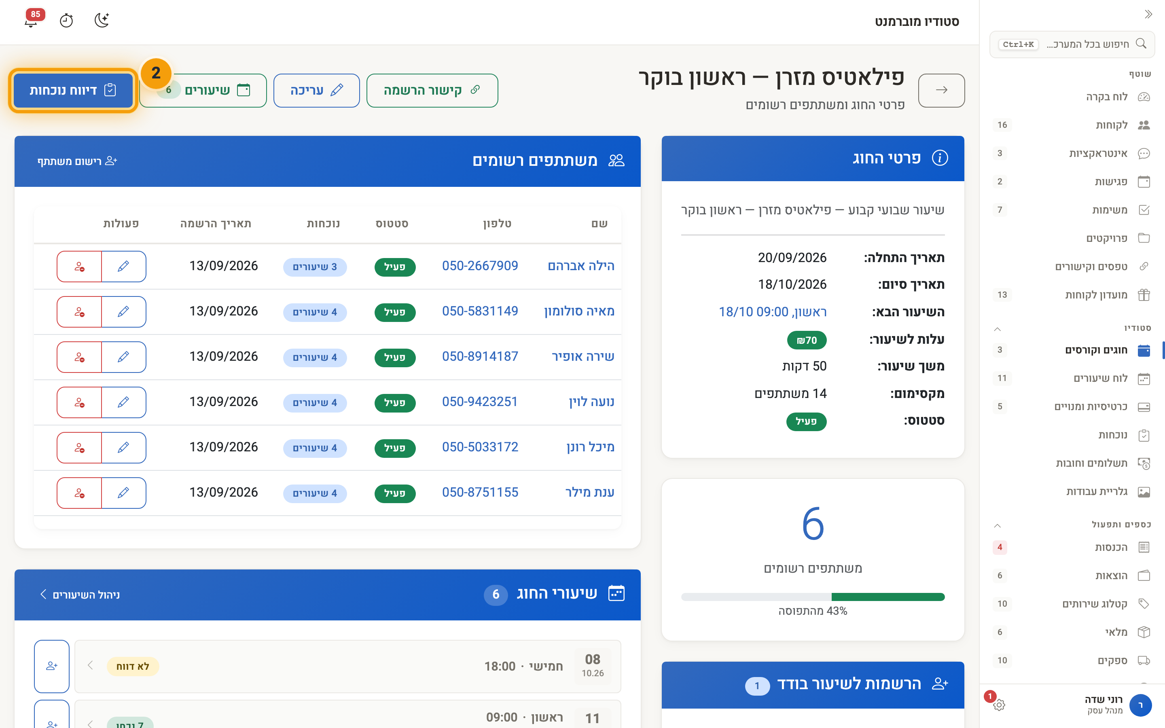The width and height of the screenshot is (1165, 728).
Task: Click the global search field
Action: 1072,44
